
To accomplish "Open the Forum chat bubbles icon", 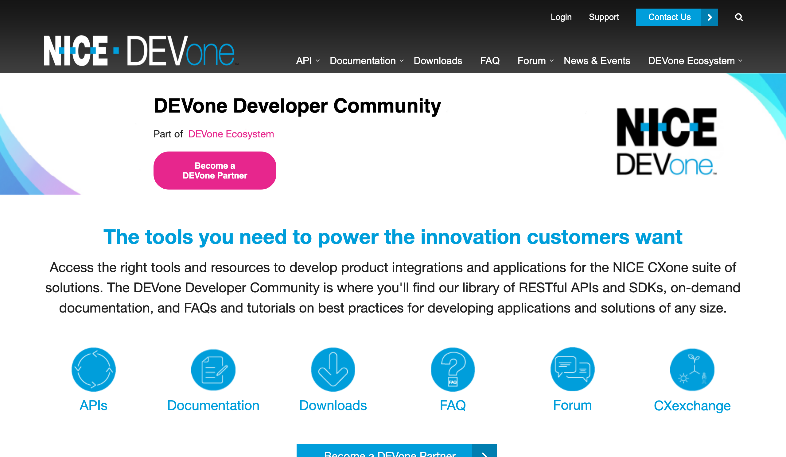I will coord(573,369).
